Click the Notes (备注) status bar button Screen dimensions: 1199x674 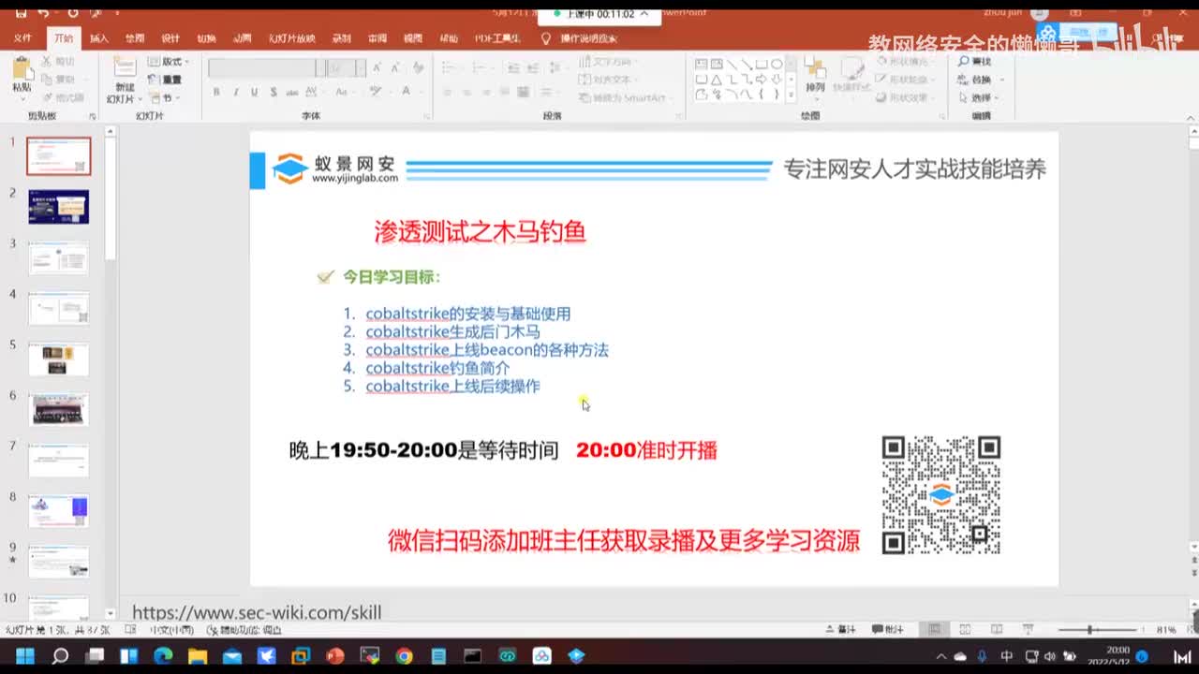coord(840,630)
